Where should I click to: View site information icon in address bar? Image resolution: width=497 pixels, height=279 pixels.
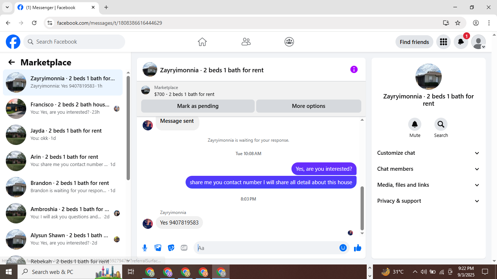pyautogui.click(x=50, y=23)
